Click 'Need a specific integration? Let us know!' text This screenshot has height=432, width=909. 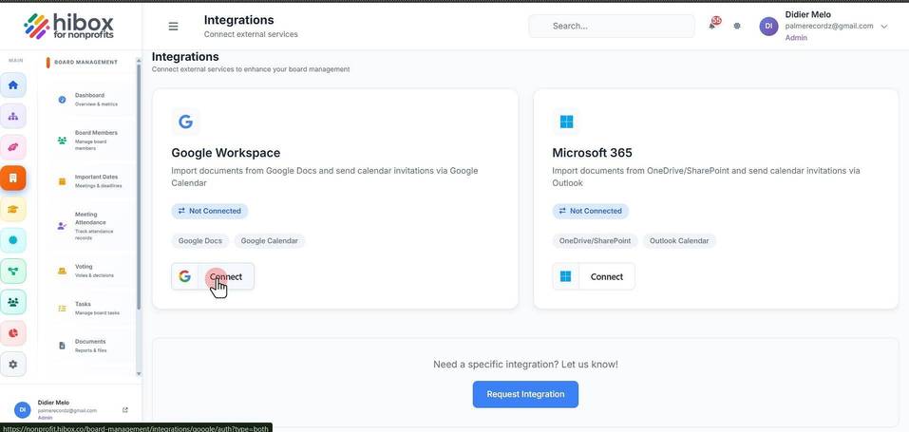point(525,365)
